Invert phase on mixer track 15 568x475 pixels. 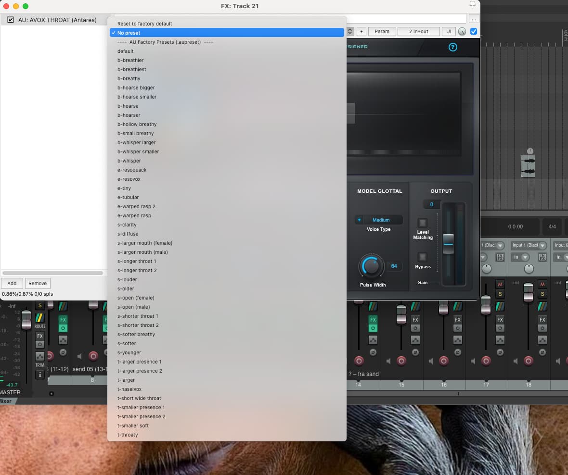point(415,352)
